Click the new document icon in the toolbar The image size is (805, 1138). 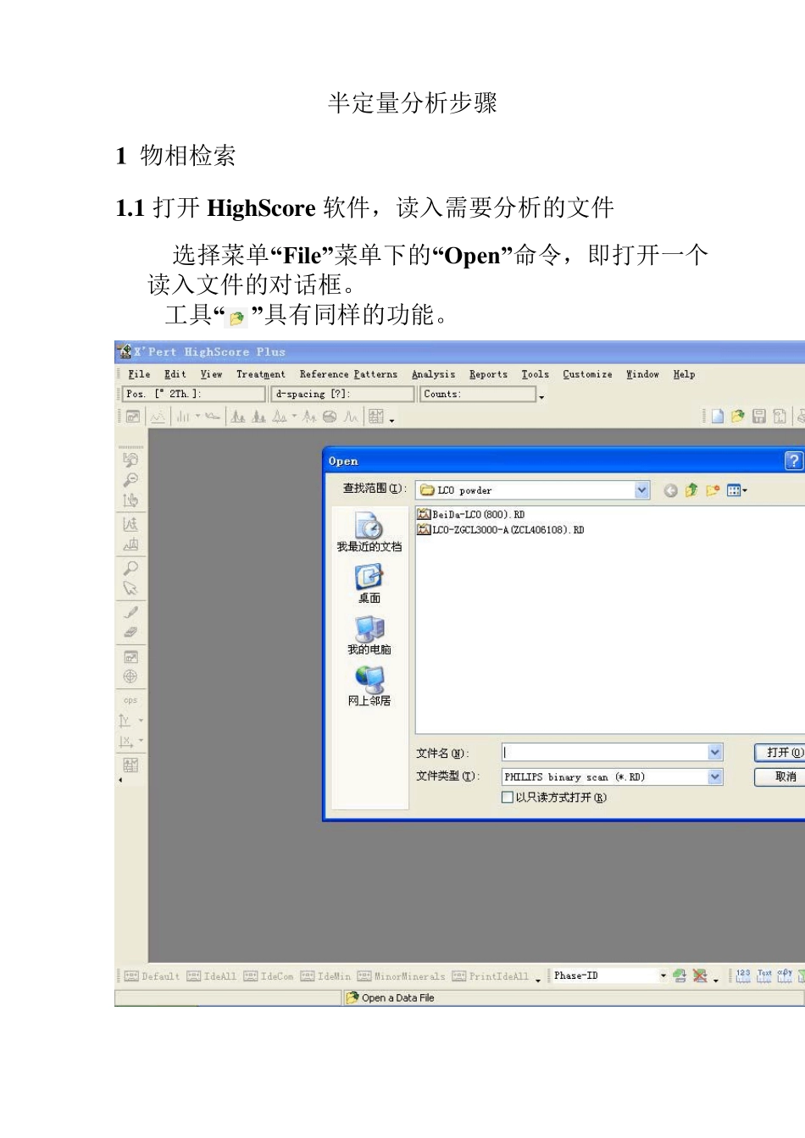(x=718, y=416)
